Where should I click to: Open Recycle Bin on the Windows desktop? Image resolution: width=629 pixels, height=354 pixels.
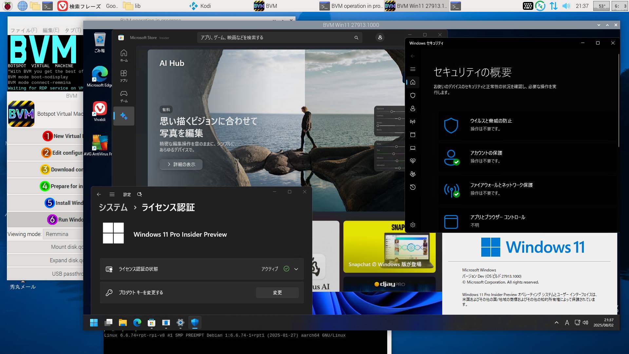100,43
